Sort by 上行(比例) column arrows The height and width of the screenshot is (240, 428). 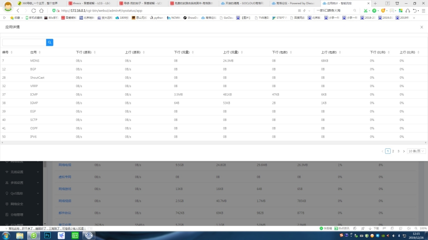coord(418,52)
